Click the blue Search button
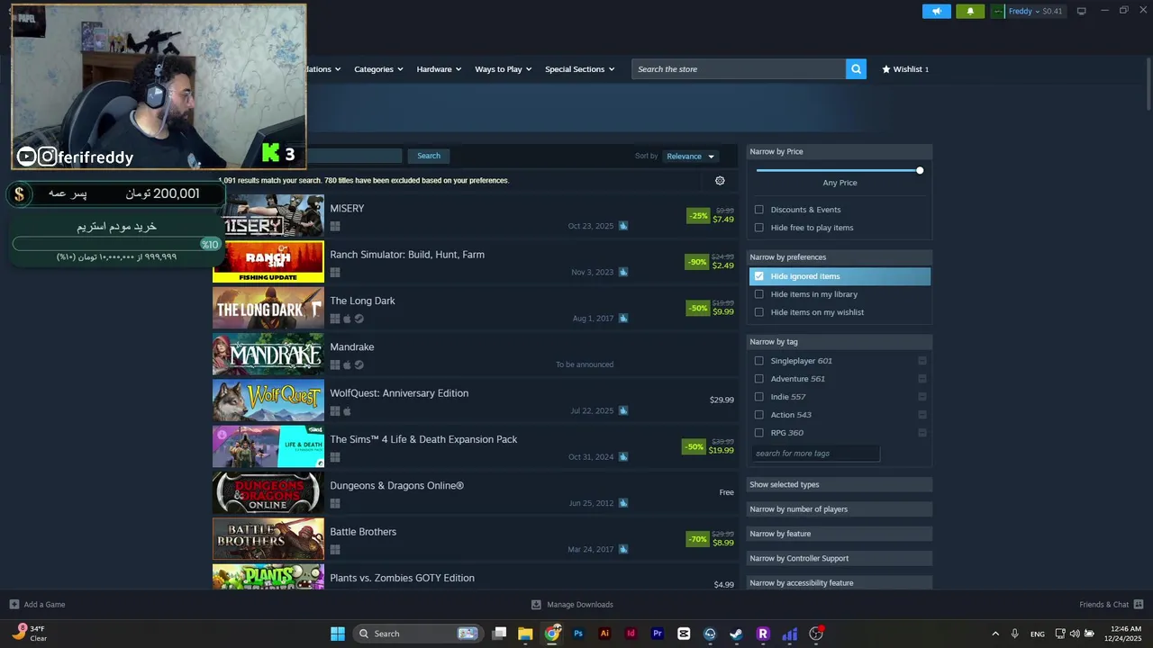Image resolution: width=1153 pixels, height=648 pixels. click(429, 156)
